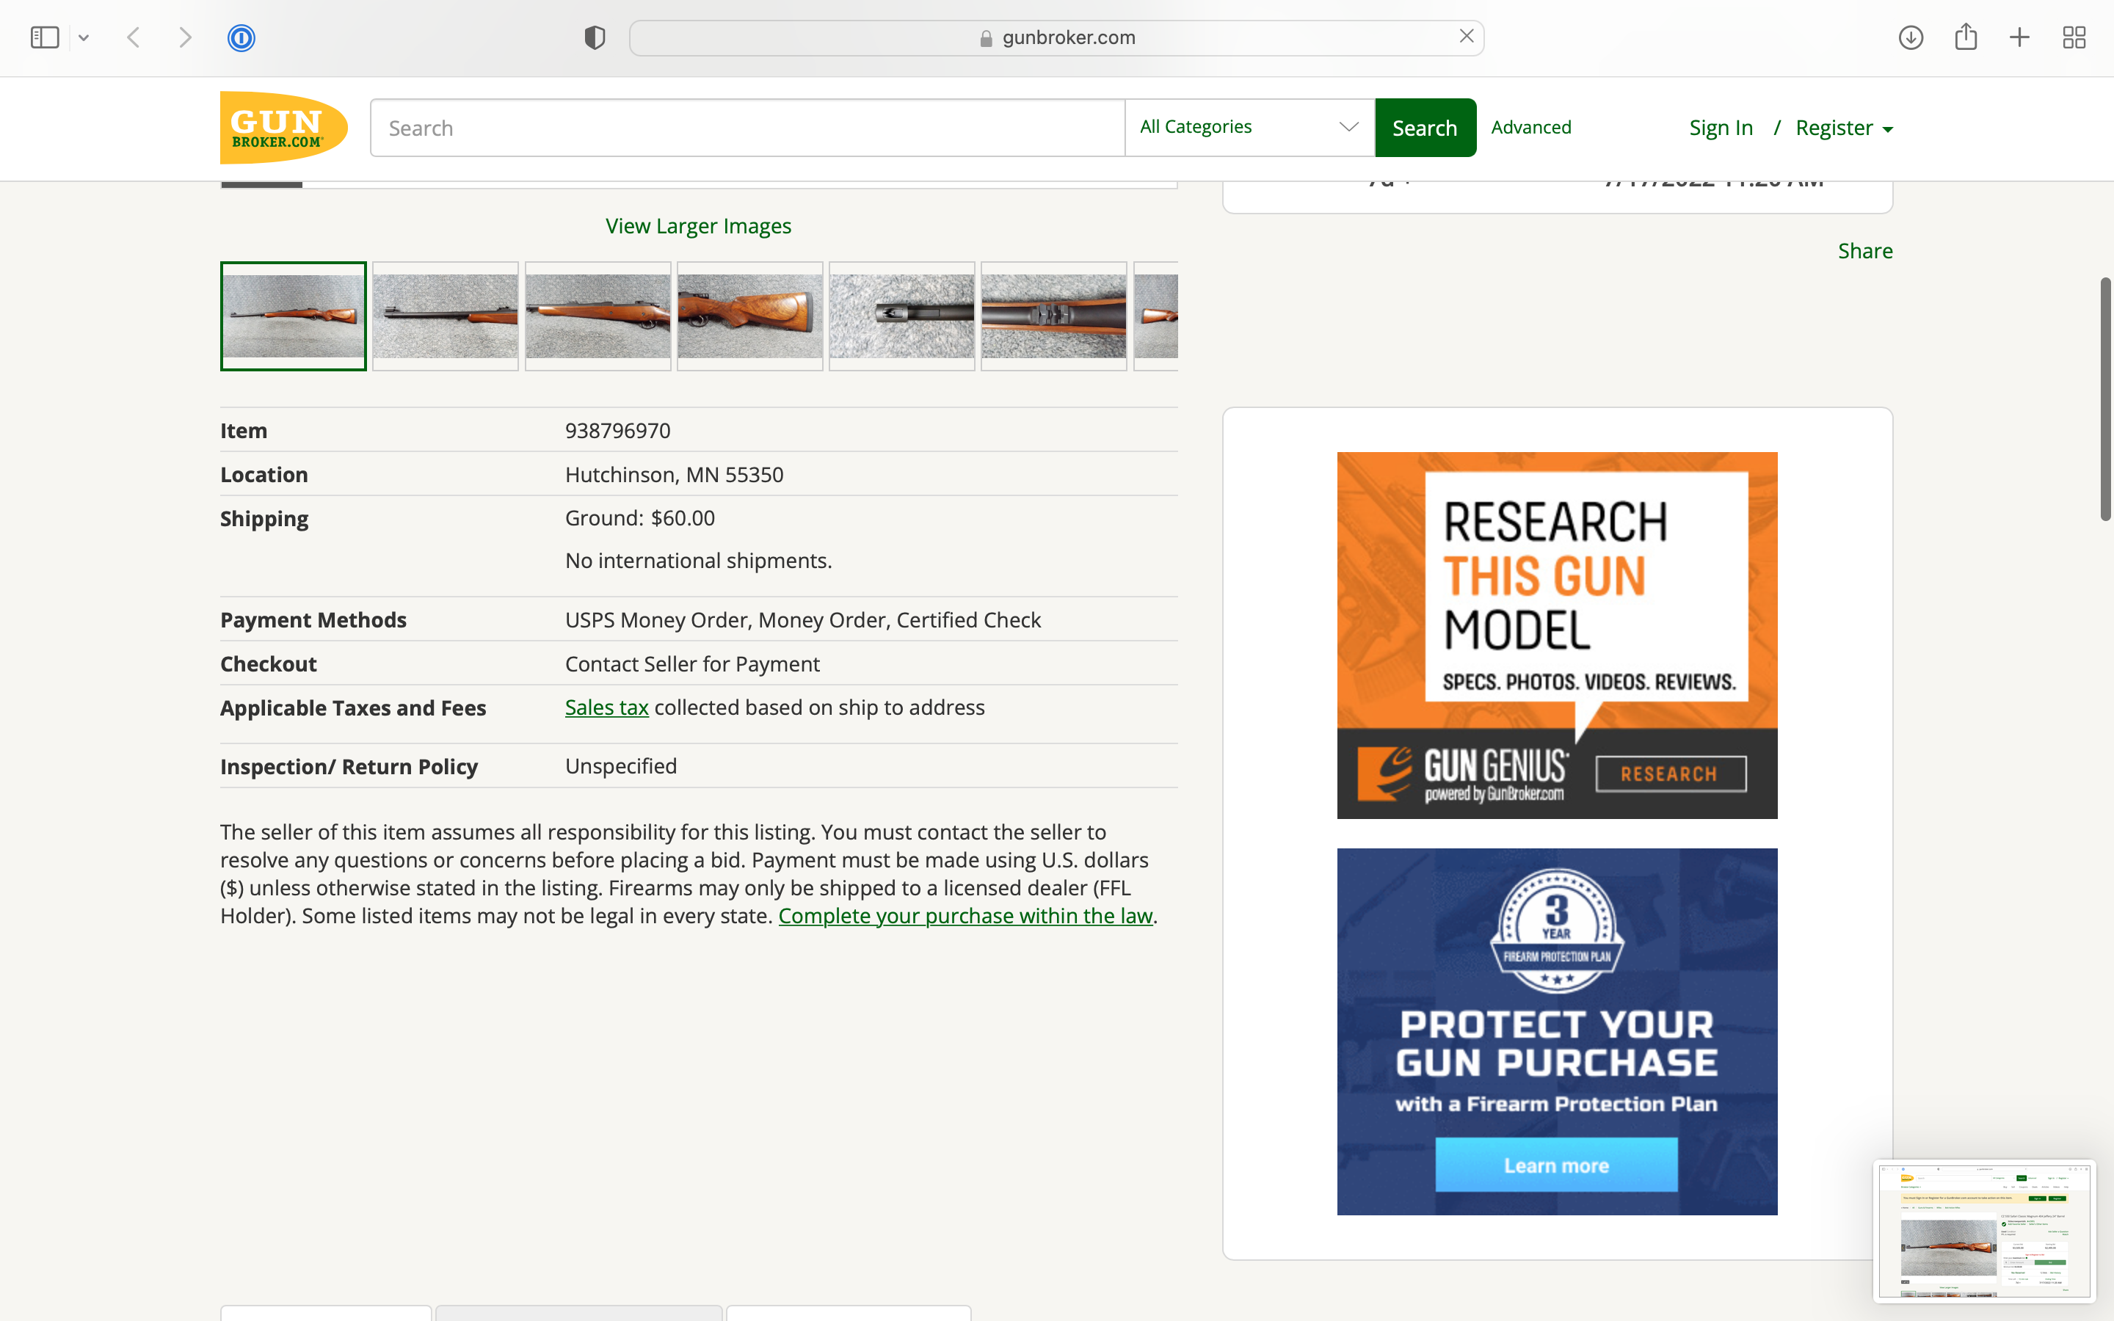This screenshot has width=2114, height=1321.
Task: Select the second rifle barrel thumbnail
Action: (x=446, y=316)
